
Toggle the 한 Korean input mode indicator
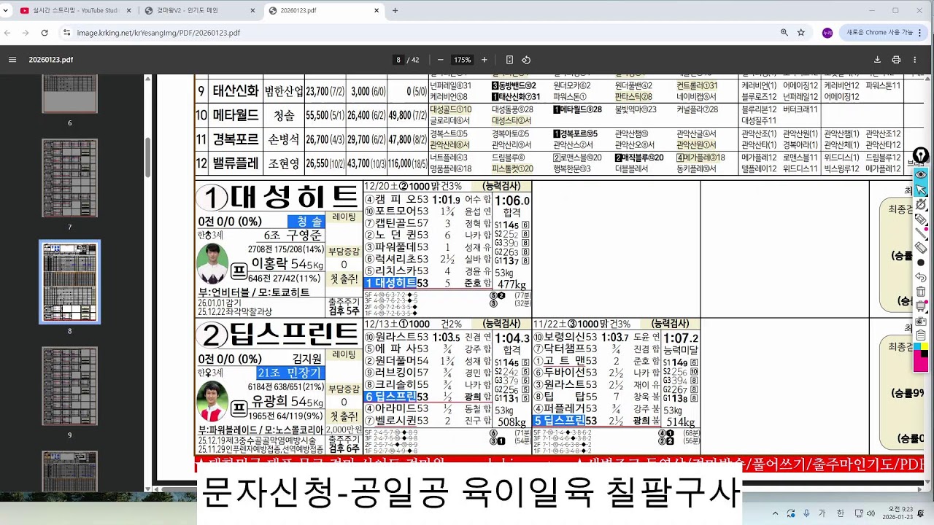841,513
